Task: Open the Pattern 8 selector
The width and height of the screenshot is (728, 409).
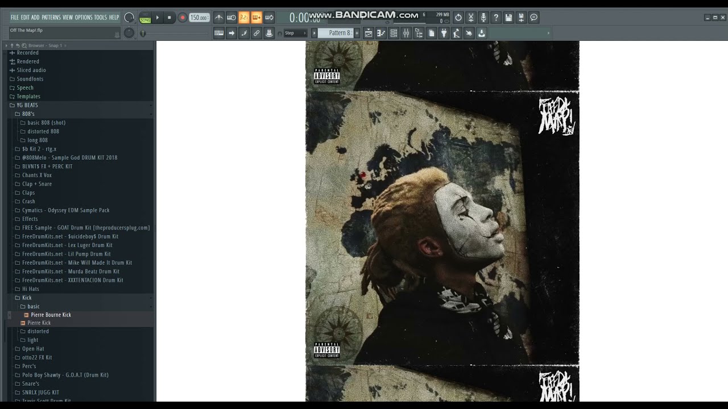Action: pos(336,33)
